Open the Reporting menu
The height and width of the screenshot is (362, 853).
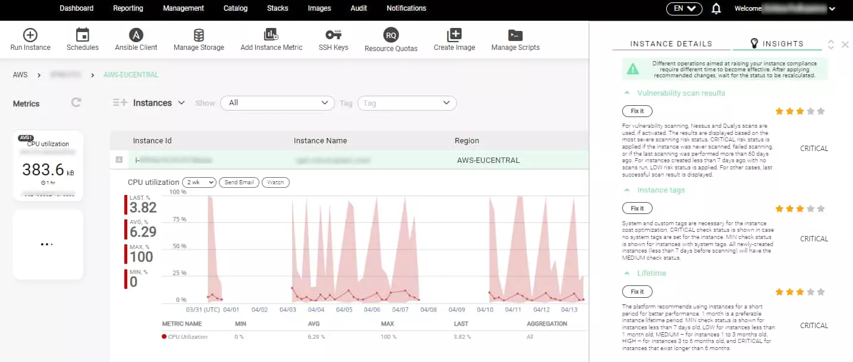(128, 8)
